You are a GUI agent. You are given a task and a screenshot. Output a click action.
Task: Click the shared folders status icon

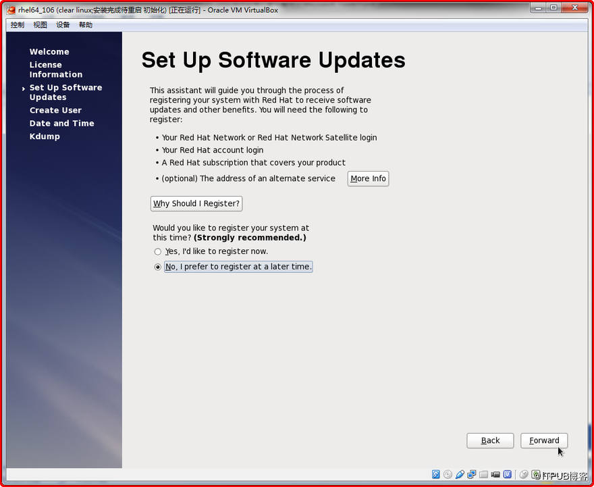pos(483,473)
